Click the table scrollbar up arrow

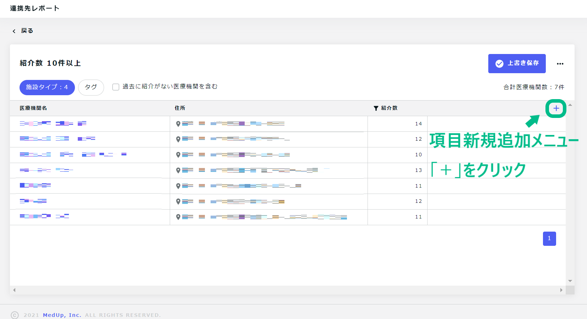[570, 105]
